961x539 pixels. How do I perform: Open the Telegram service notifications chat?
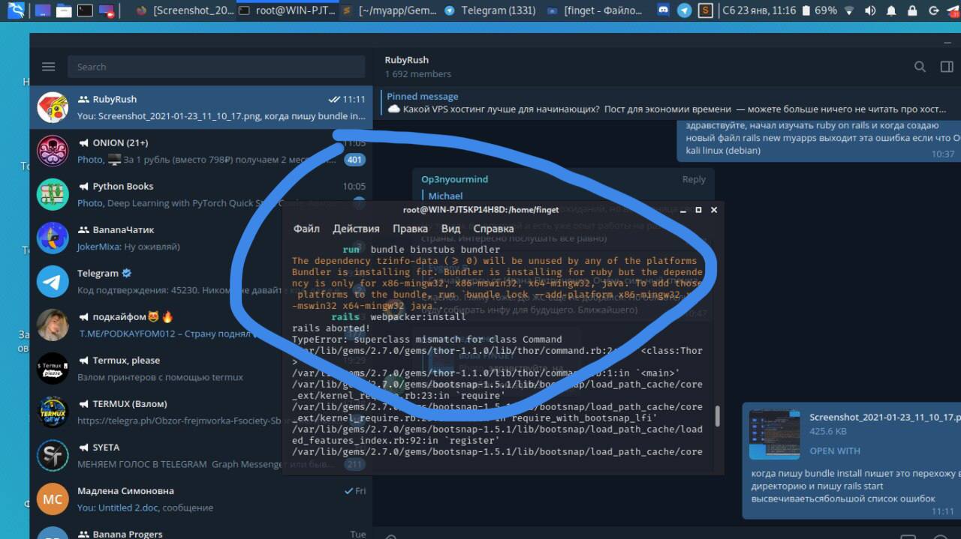coord(201,282)
